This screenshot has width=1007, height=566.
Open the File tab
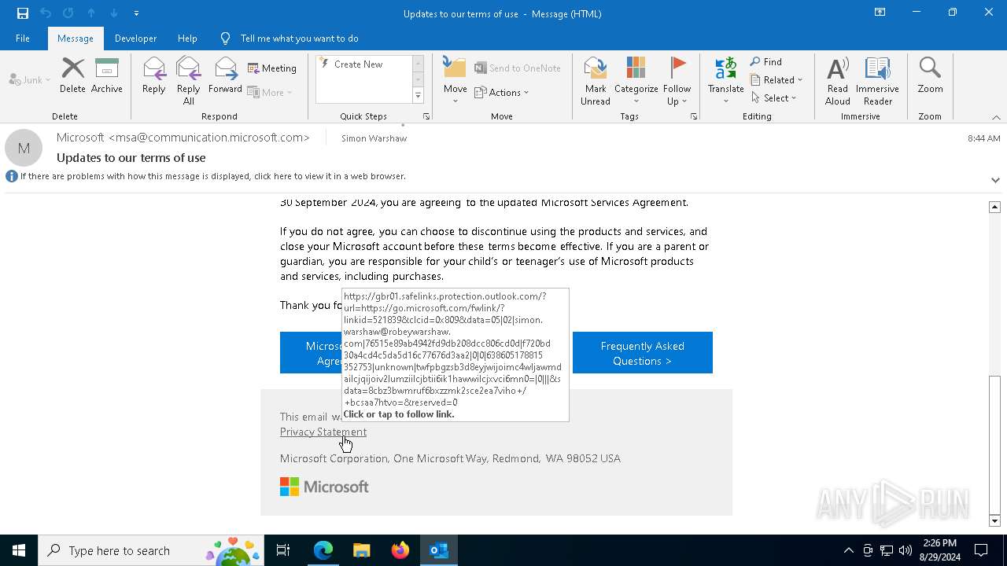tap(23, 38)
